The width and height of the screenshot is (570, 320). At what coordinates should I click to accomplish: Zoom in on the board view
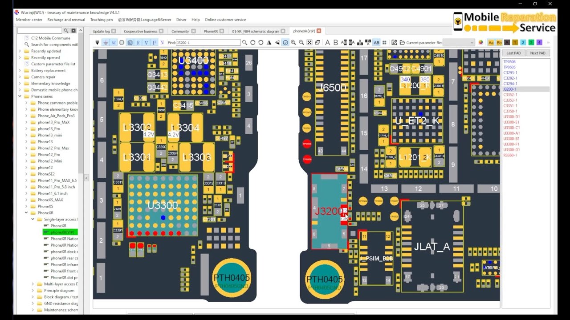click(293, 43)
